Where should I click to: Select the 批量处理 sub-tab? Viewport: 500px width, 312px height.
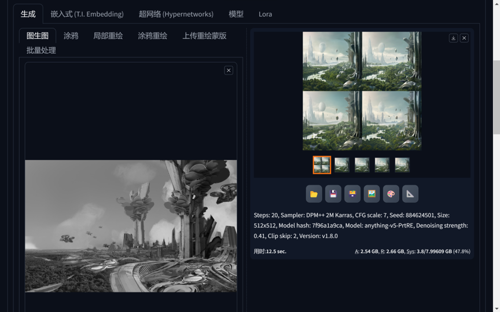coord(41,50)
